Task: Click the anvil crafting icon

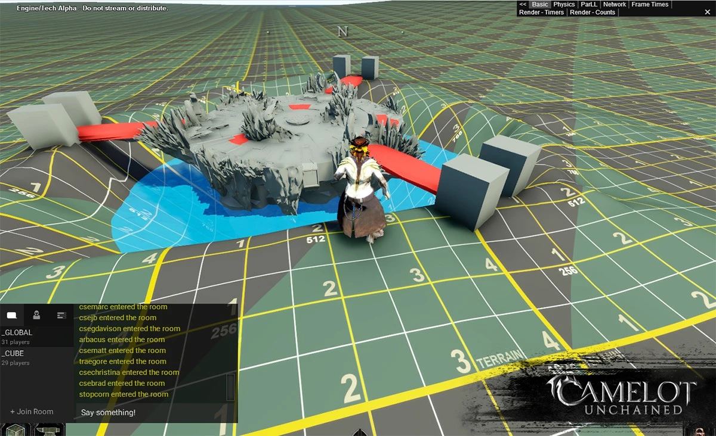Action: click(48, 430)
